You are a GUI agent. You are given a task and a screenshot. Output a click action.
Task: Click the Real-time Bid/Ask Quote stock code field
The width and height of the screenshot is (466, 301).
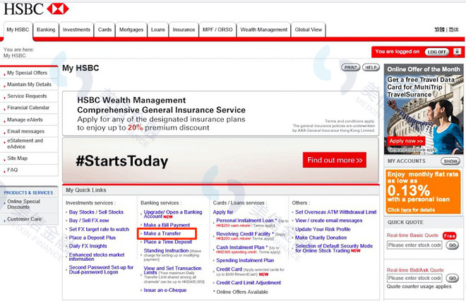(x=414, y=278)
